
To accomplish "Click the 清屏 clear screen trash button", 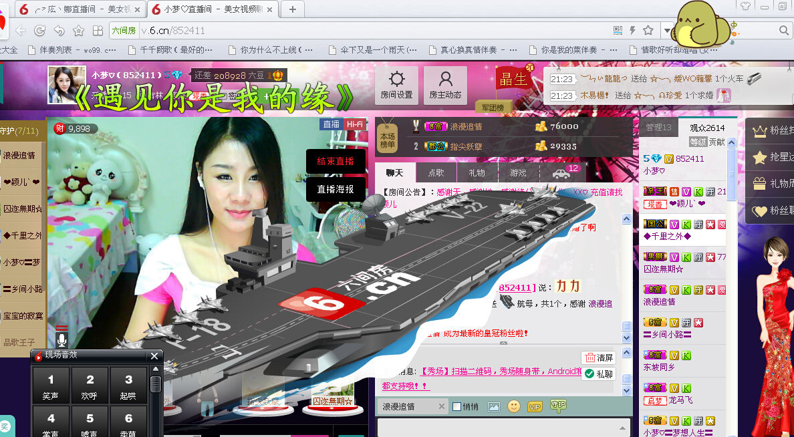I will click(x=599, y=357).
